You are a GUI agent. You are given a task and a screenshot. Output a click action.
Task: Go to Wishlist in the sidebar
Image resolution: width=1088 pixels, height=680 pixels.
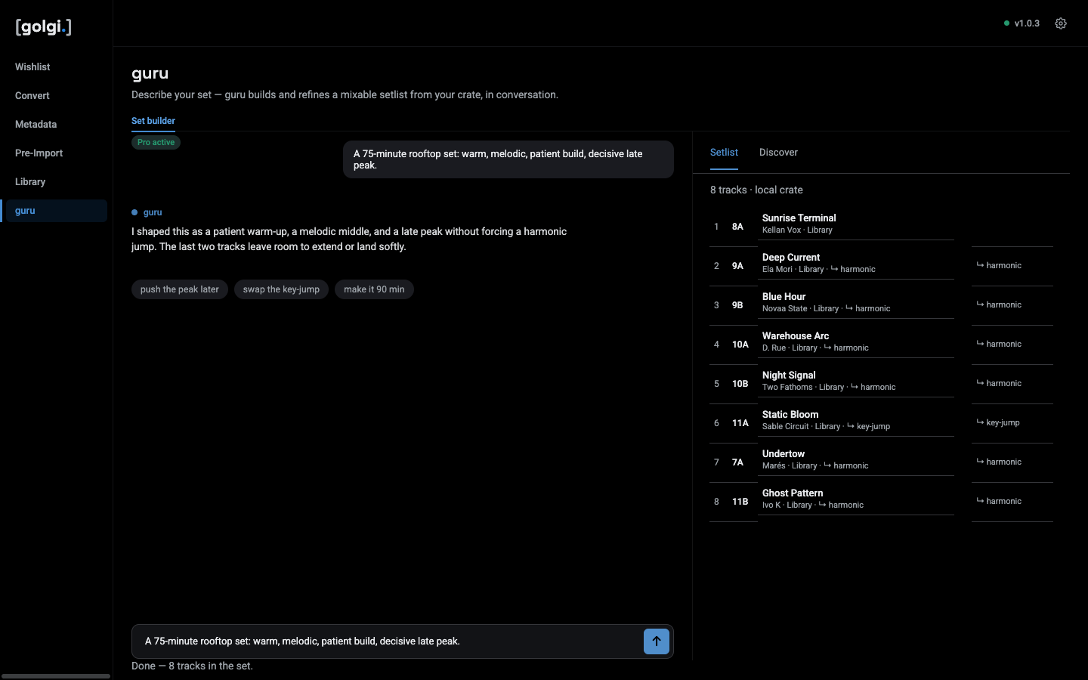(32, 67)
